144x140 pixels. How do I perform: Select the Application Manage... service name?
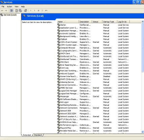[69, 31]
